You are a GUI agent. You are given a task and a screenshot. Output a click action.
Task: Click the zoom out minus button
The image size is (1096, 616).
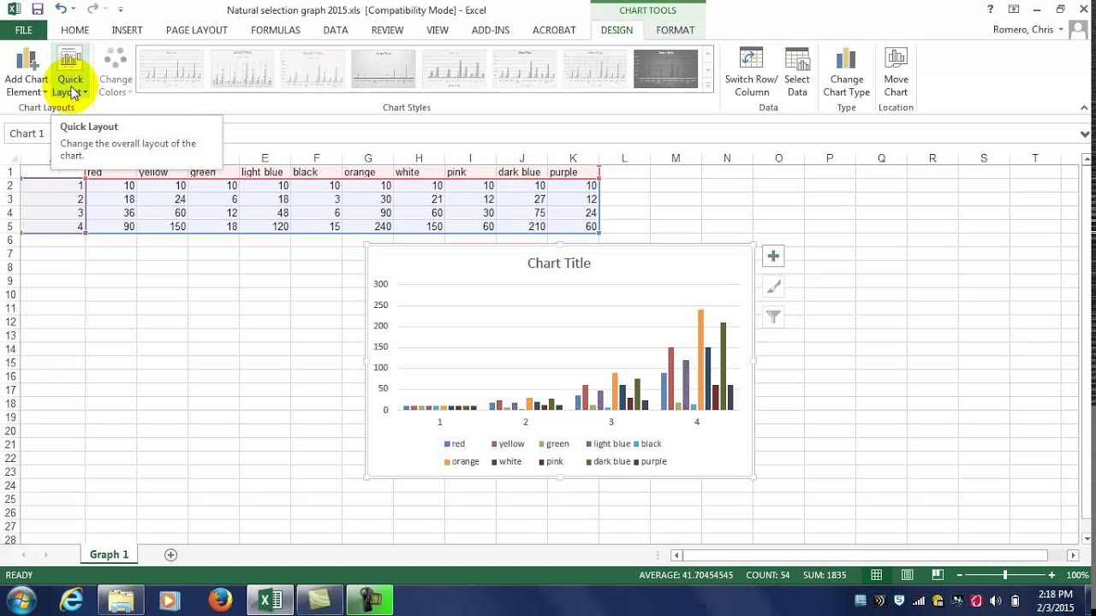pyautogui.click(x=959, y=575)
